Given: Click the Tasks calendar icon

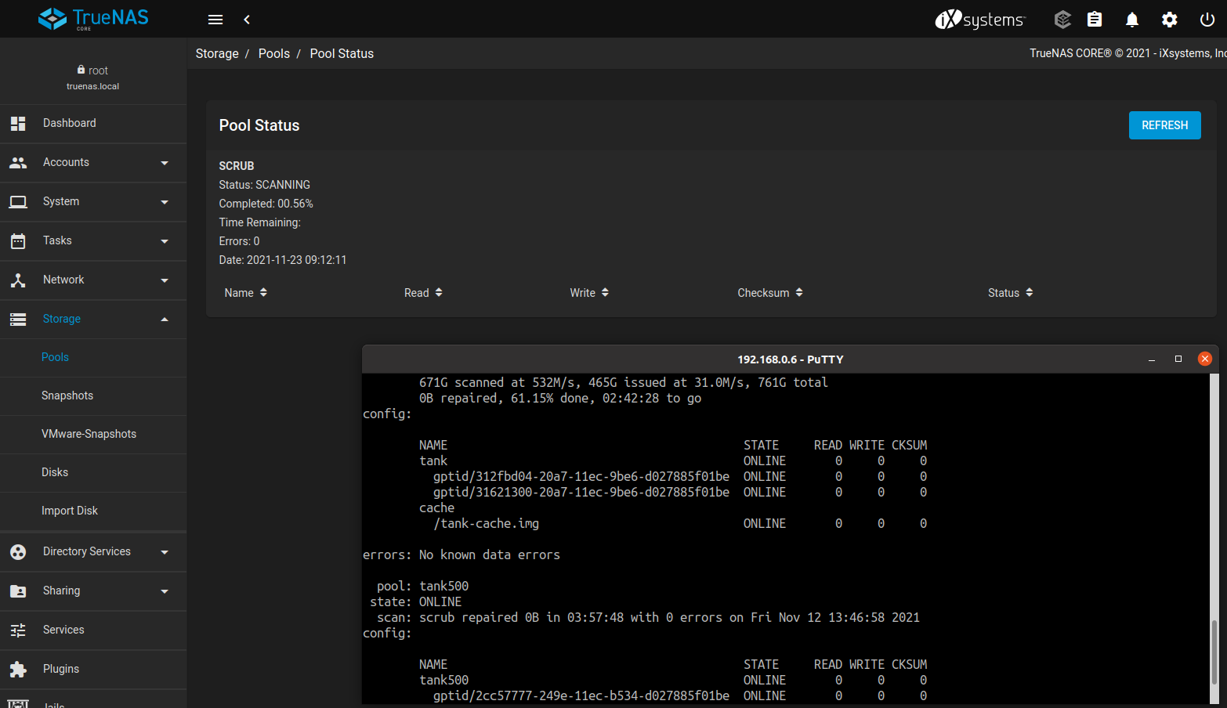Looking at the screenshot, I should coord(18,241).
